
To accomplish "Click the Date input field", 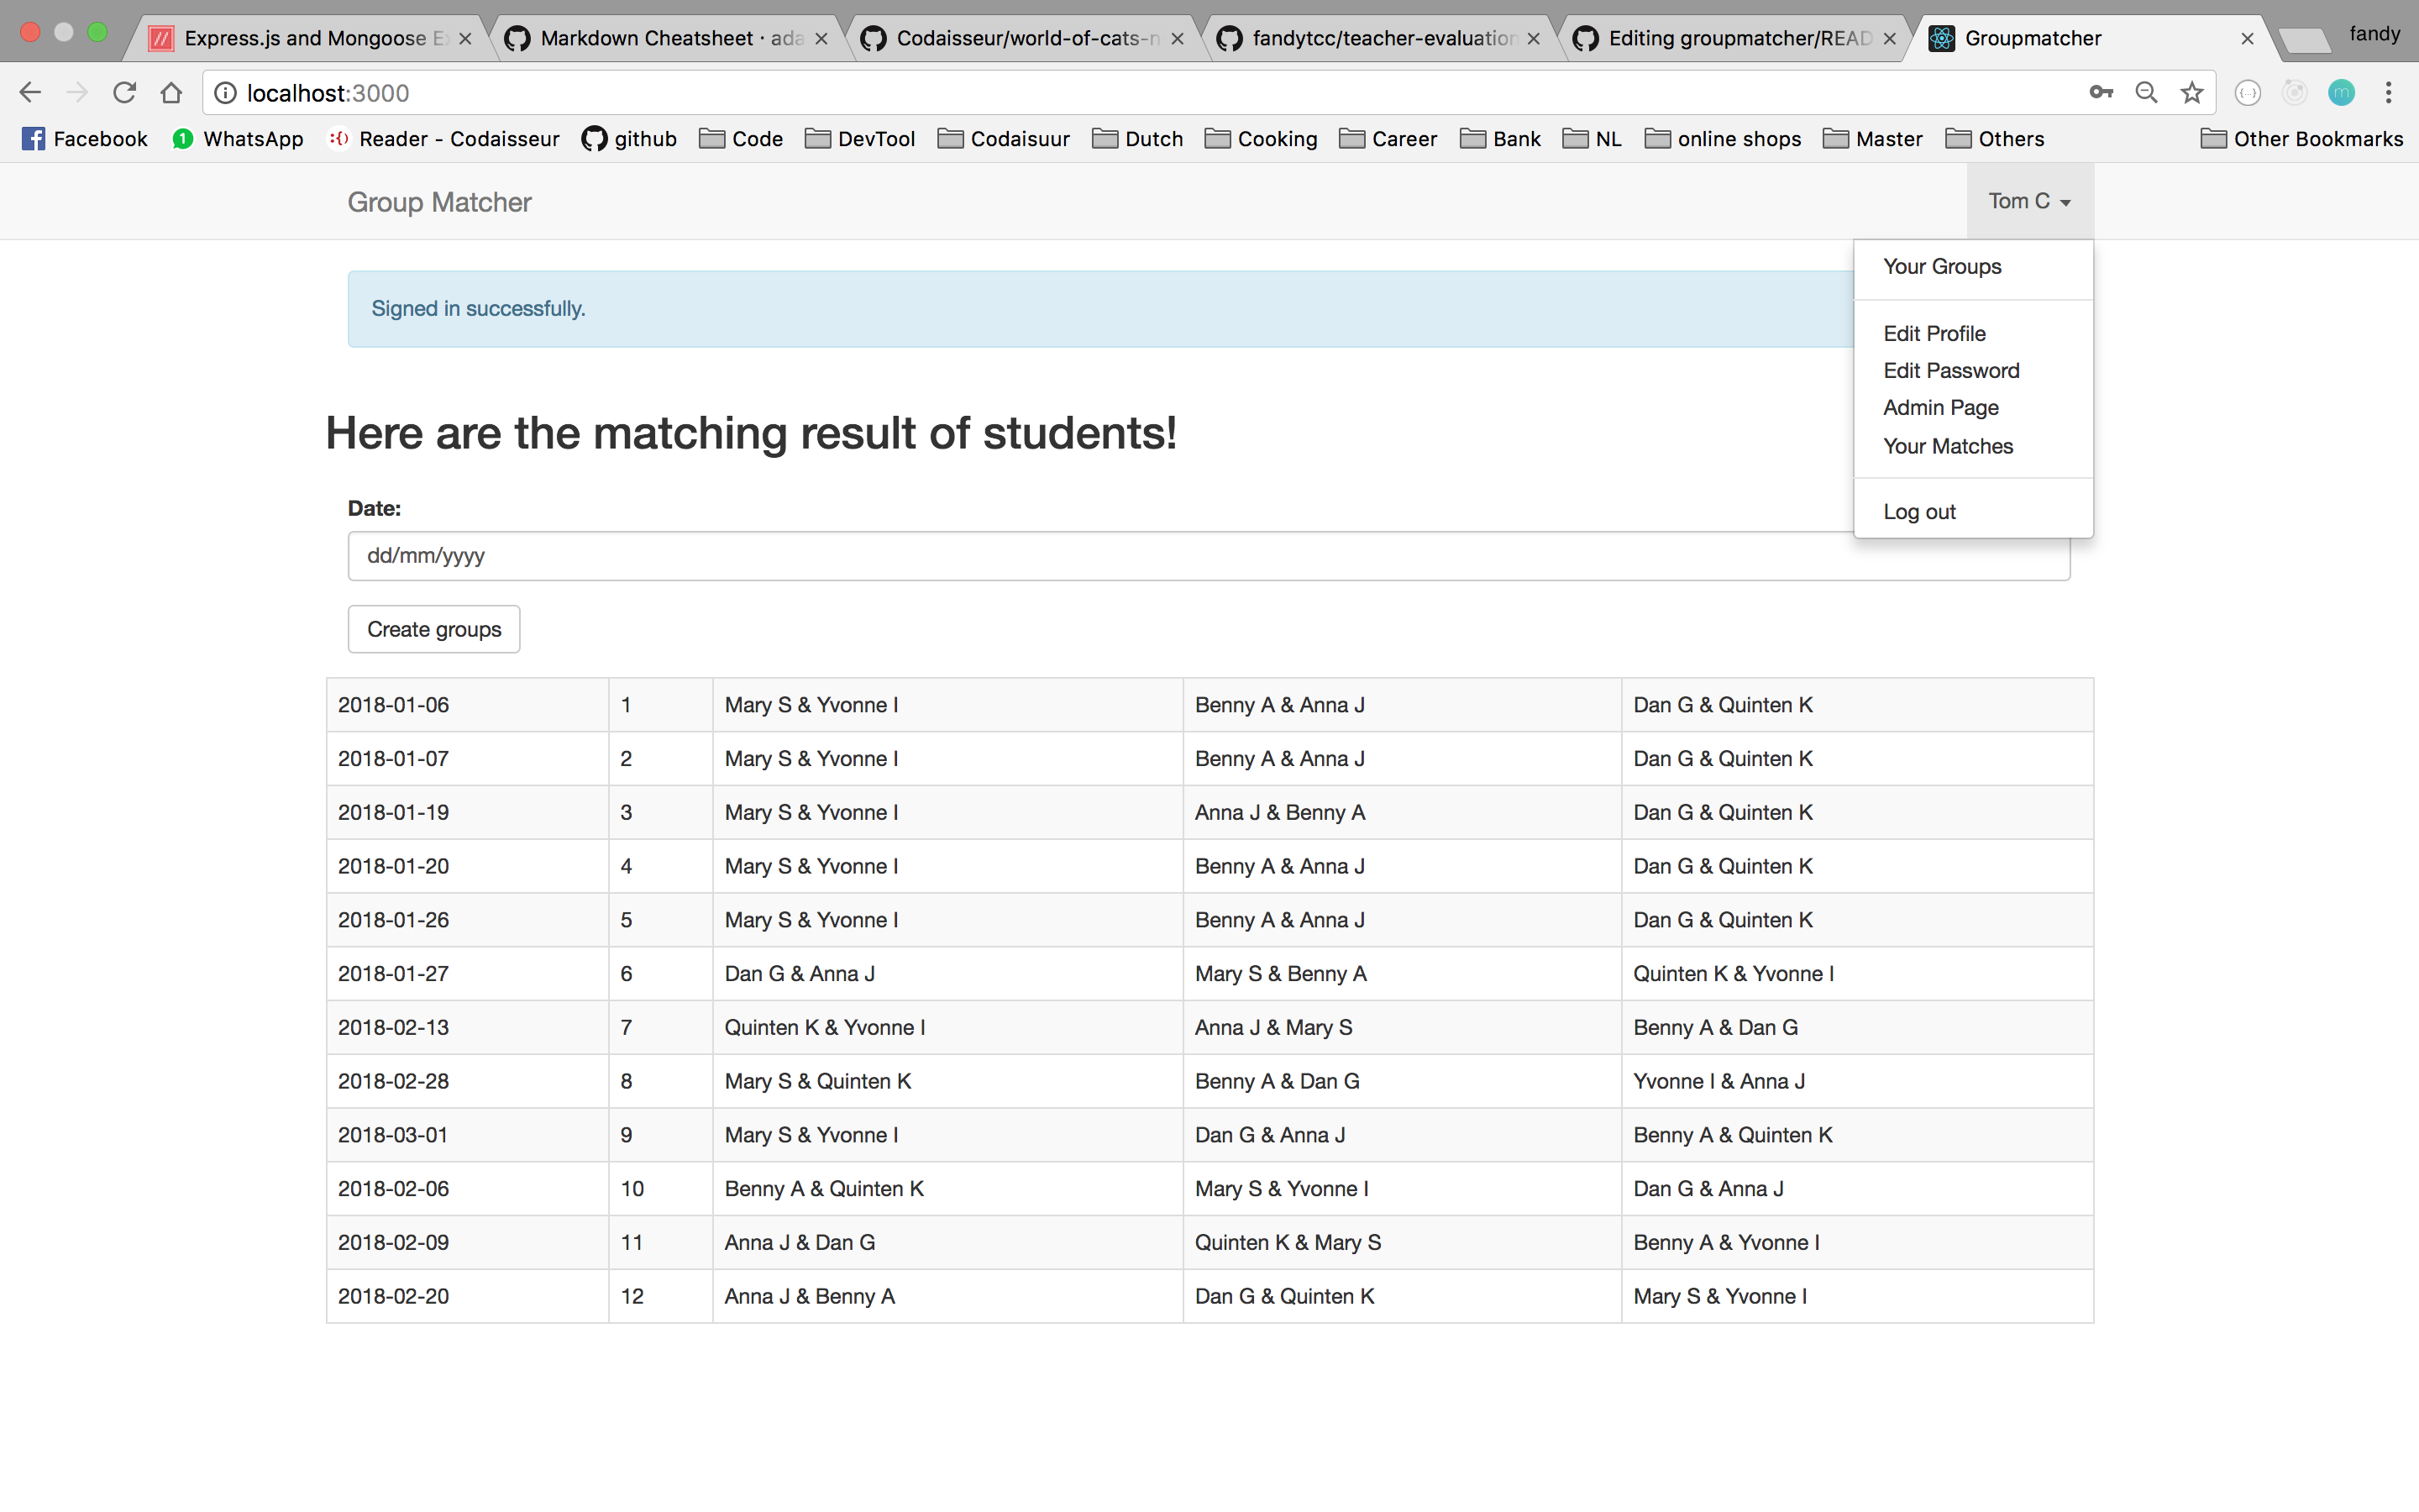I will click(x=1208, y=555).
